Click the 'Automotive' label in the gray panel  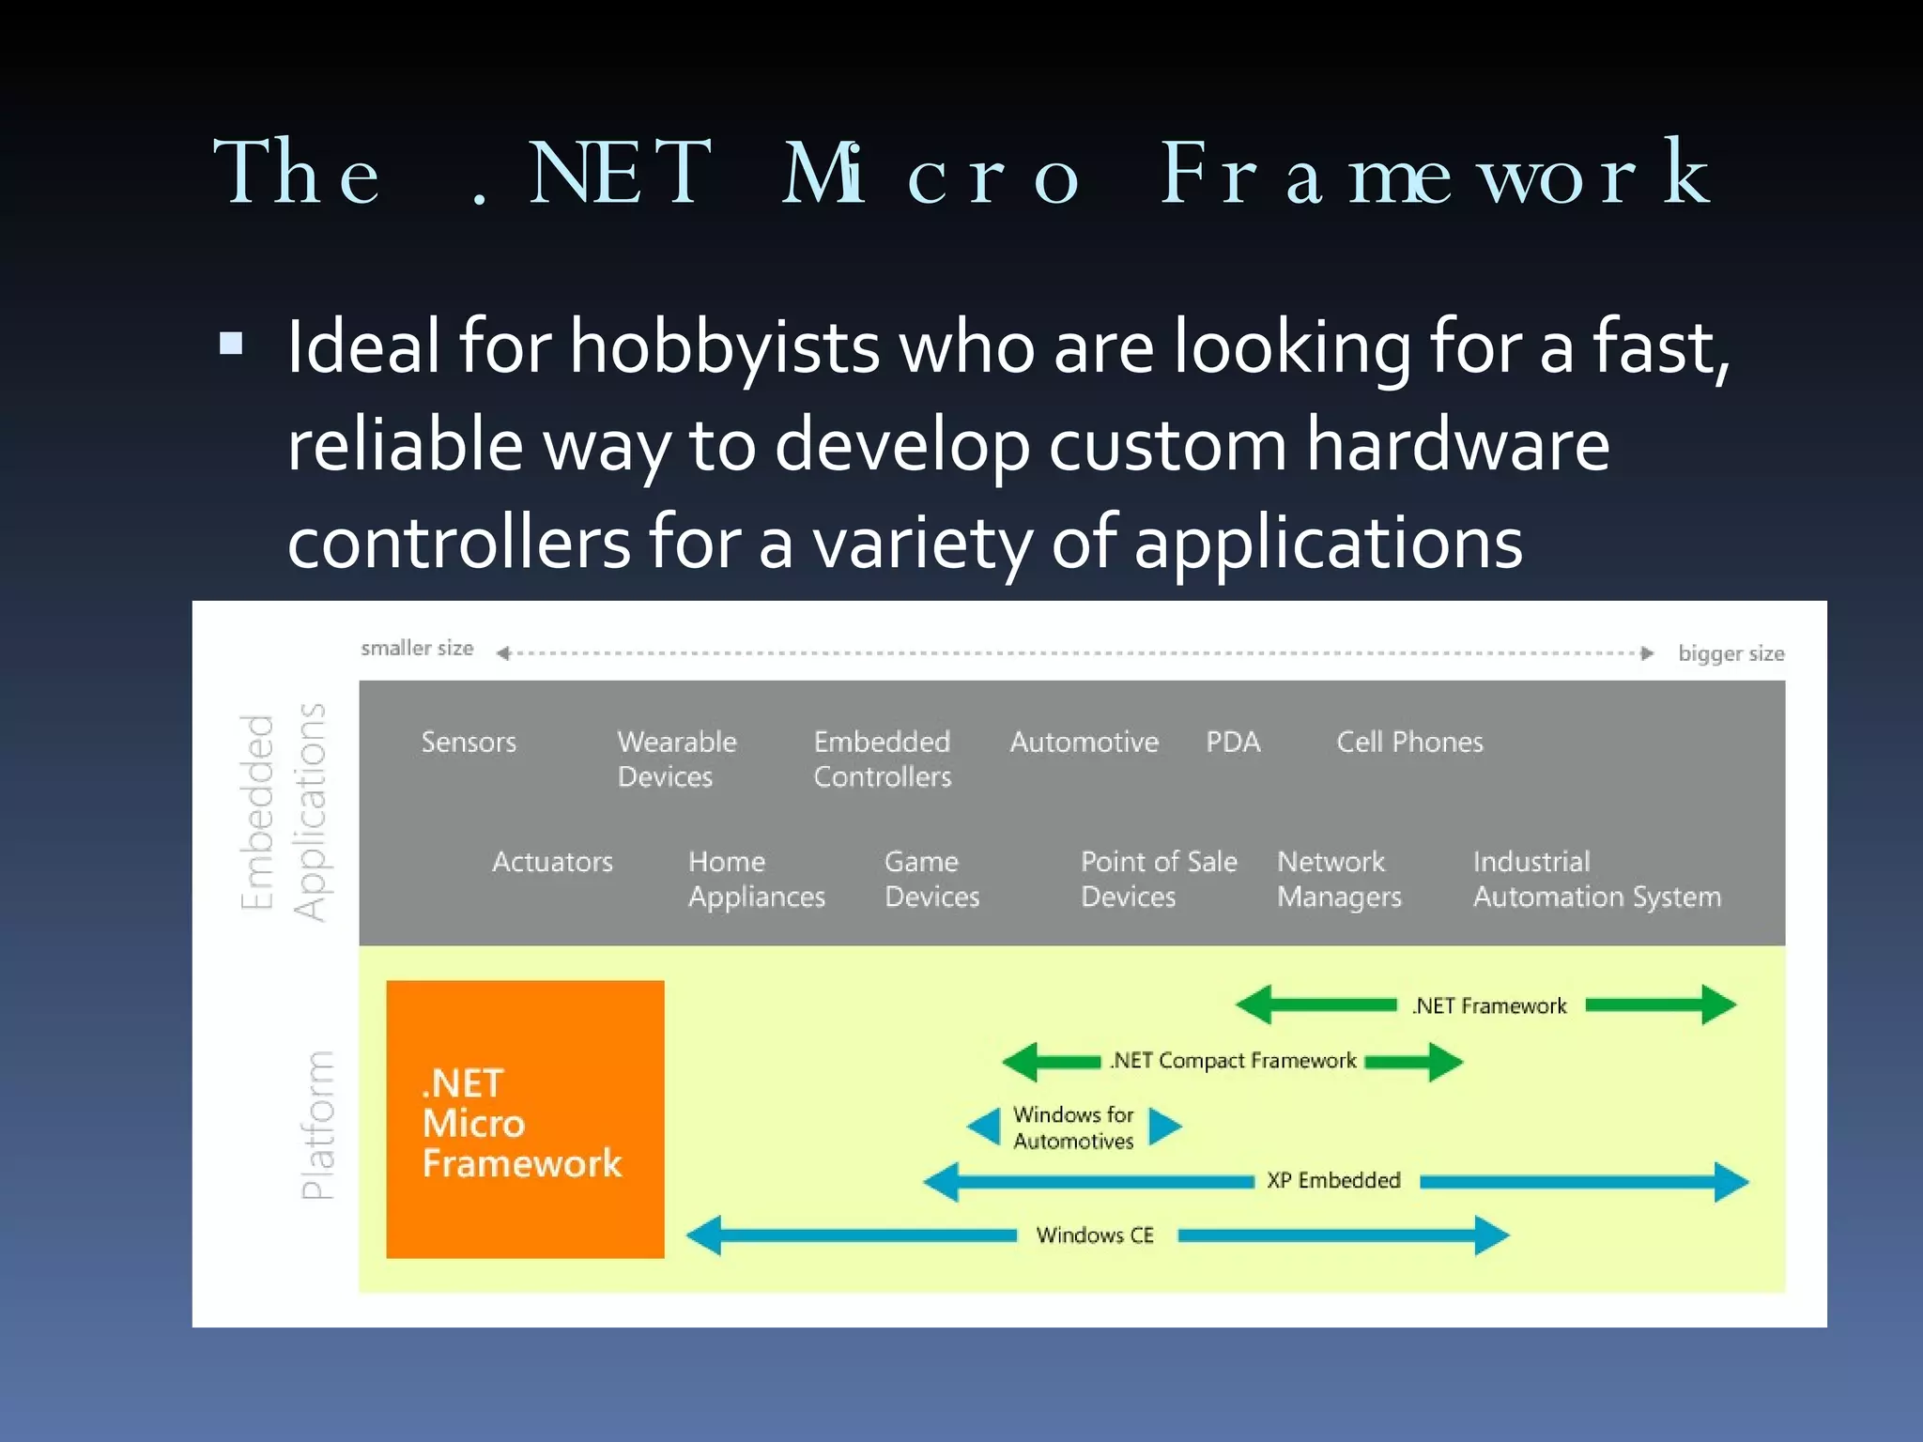(x=1085, y=742)
